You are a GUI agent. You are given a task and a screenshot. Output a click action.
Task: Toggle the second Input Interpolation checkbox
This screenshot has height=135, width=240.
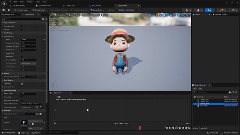tap(22, 30)
